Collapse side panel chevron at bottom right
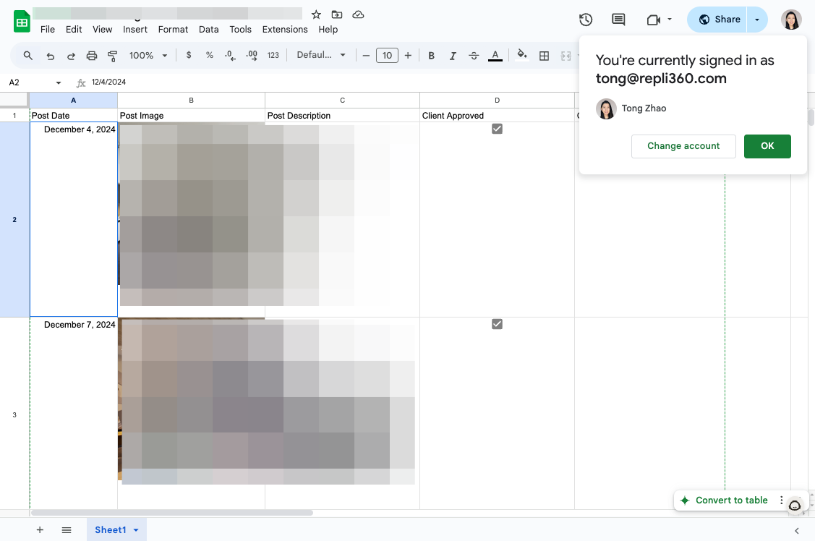Image resolution: width=815 pixels, height=541 pixels. pos(797,531)
